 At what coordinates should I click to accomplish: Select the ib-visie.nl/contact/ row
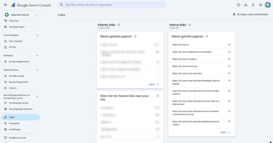[x=202, y=59]
